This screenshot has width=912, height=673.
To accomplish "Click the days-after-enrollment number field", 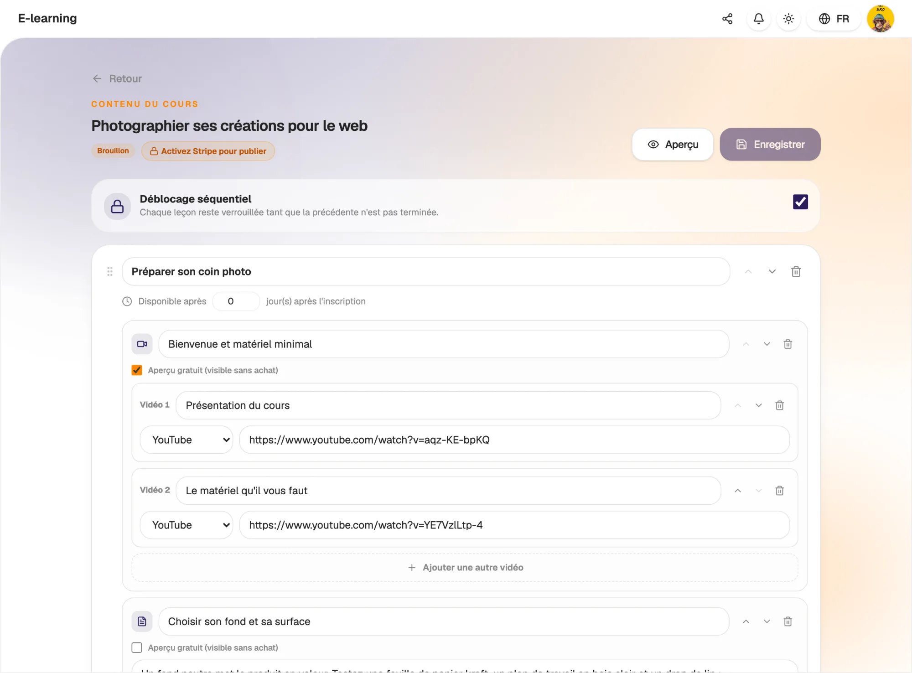I will coord(236,301).
